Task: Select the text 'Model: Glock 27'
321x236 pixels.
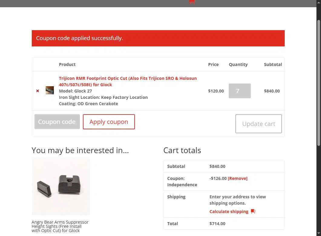Action: click(x=75, y=91)
